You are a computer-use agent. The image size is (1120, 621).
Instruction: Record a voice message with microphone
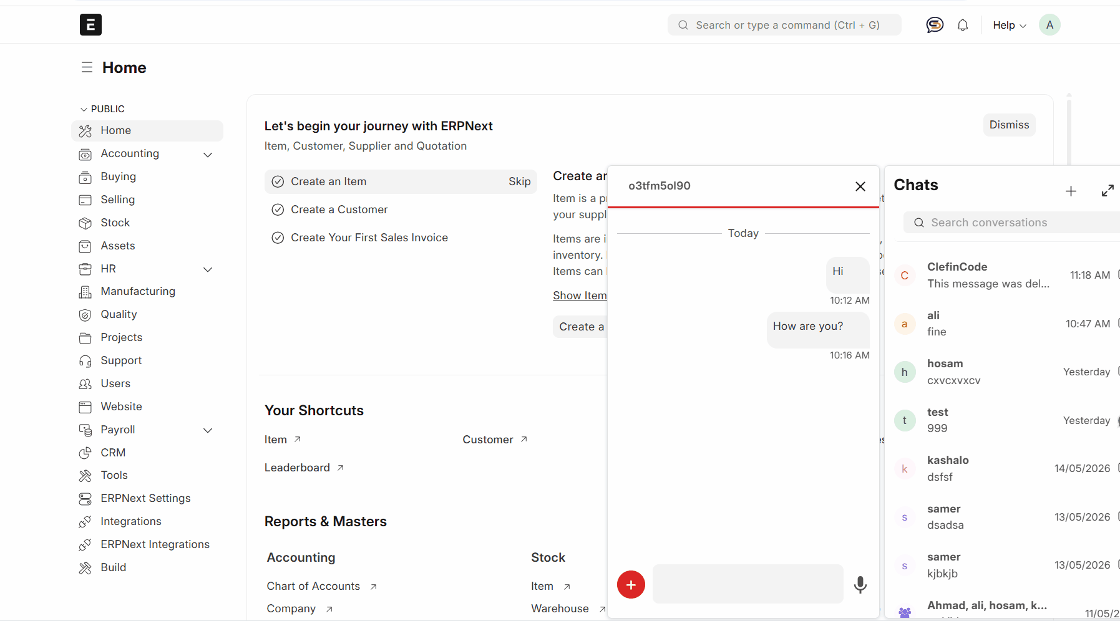coord(860,584)
